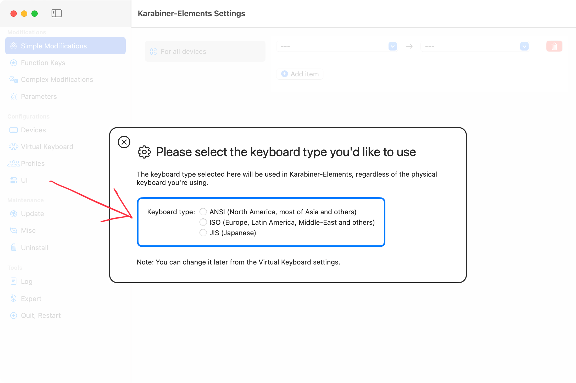
Task: Click the Complex Modifications gears icon
Action: tap(14, 80)
